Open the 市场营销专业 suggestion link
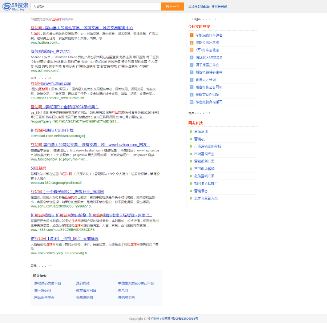 [x=204, y=154]
